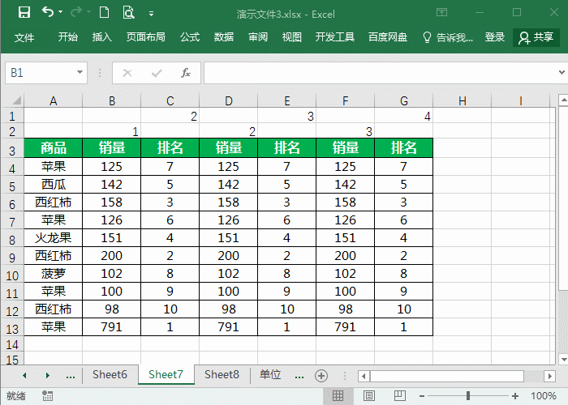Image resolution: width=568 pixels, height=405 pixels.
Task: Select column D header
Action: pos(229,100)
